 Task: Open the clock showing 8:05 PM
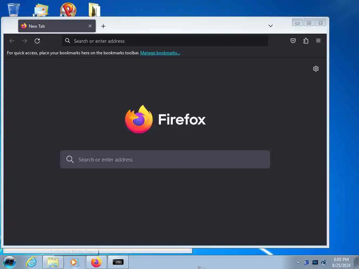coord(341,262)
